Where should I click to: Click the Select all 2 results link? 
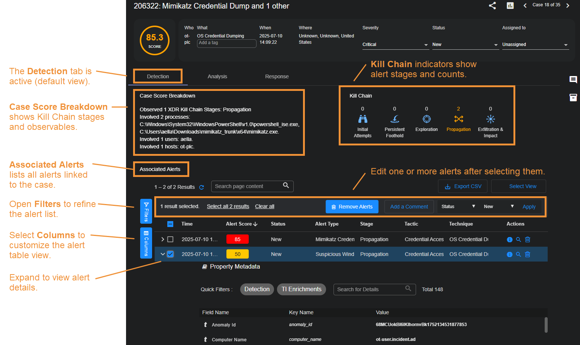[x=228, y=207]
